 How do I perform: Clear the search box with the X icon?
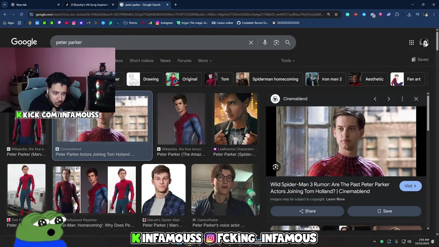[251, 43]
